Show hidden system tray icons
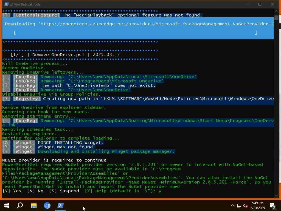Image resolution: width=281 pixels, height=211 pixels. (x=232, y=206)
